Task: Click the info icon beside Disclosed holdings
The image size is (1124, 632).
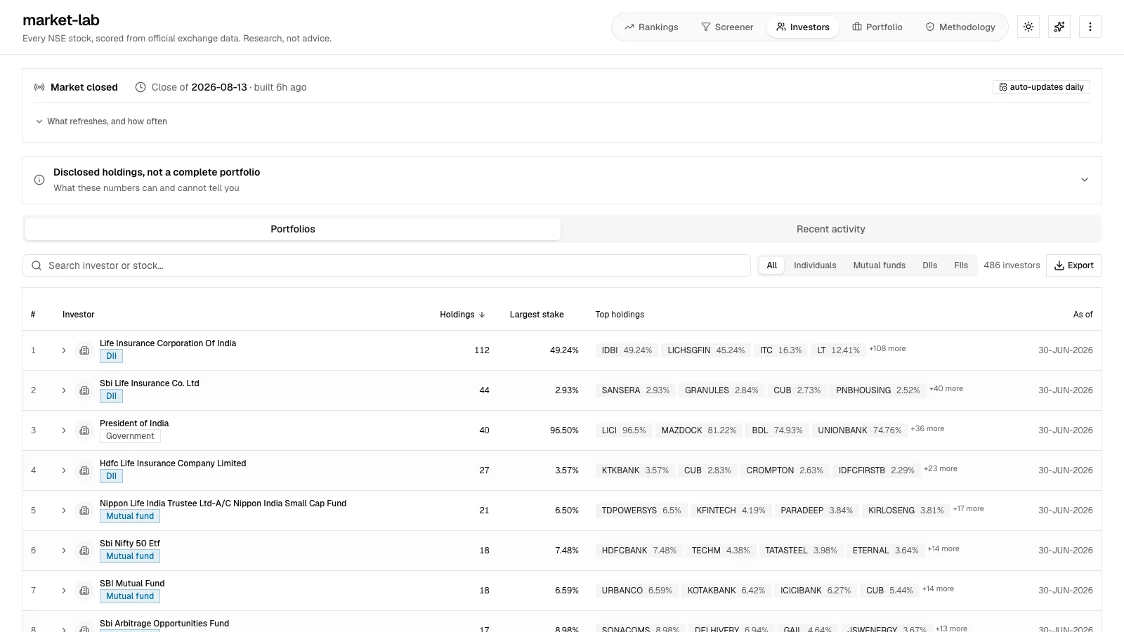Action: coord(39,180)
